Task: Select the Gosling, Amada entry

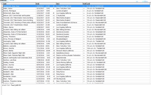Action: [9, 63]
